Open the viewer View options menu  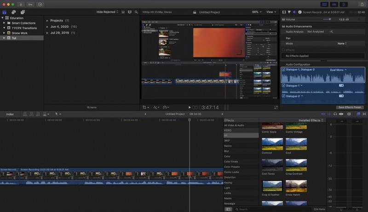(x=271, y=12)
